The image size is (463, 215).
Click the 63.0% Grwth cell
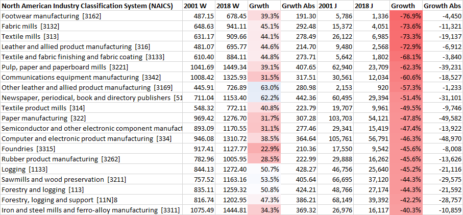pos(264,87)
